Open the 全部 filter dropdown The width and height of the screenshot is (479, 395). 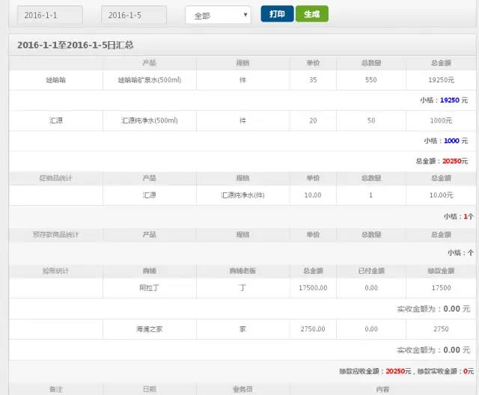pos(218,15)
